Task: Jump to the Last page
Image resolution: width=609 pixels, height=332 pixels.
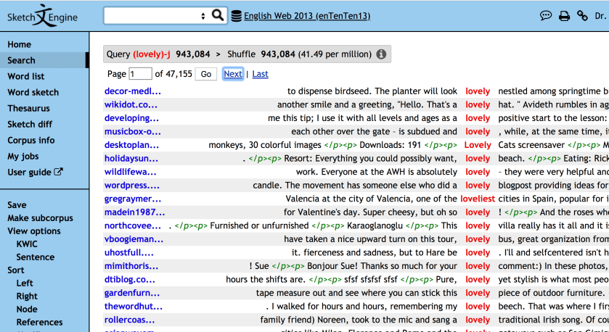Action: [x=261, y=74]
